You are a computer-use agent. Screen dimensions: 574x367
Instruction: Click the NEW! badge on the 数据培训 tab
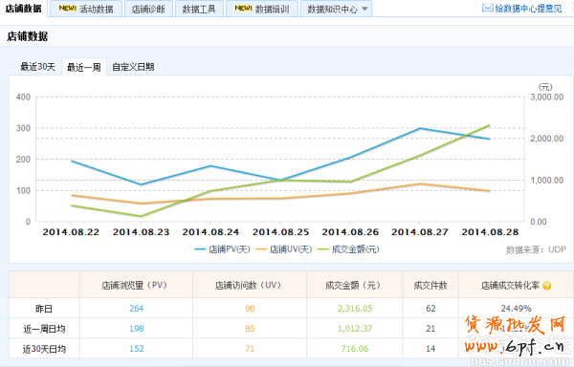243,8
